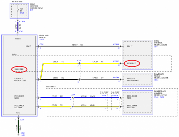Click the C2280B connector link
The width and height of the screenshot is (179, 137).
pos(116,45)
